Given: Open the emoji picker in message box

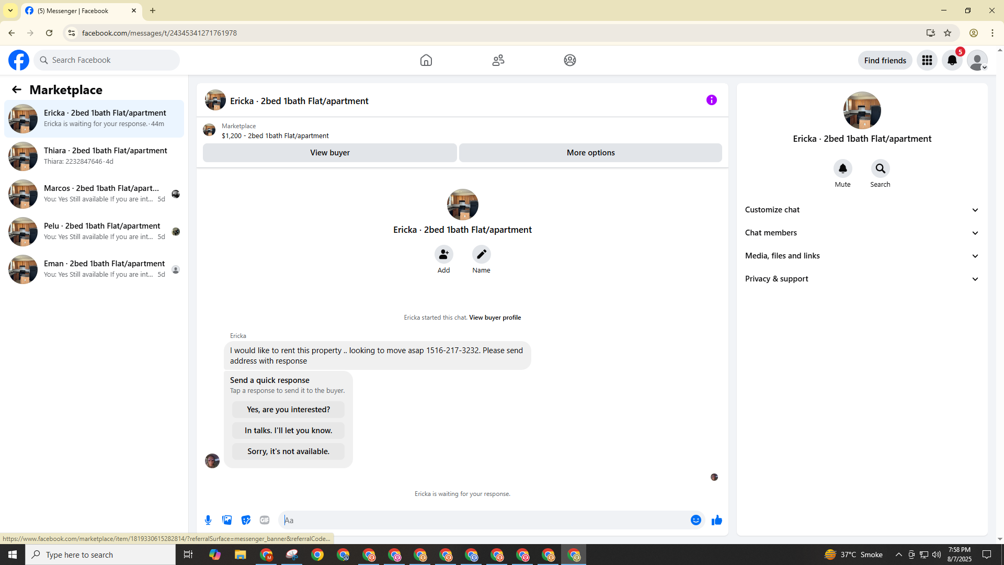Looking at the screenshot, I should 695,520.
